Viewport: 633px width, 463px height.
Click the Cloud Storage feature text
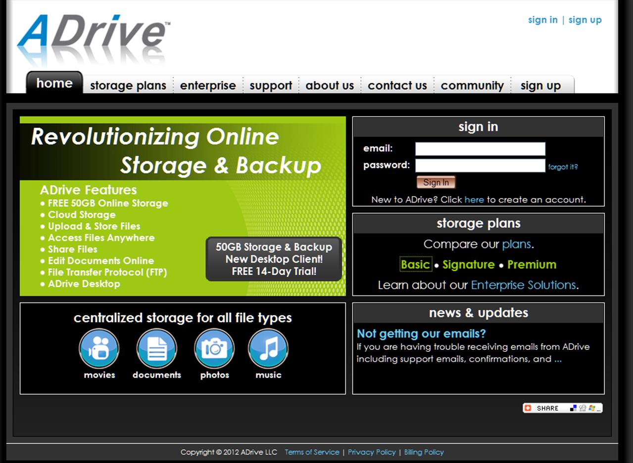[x=82, y=214]
